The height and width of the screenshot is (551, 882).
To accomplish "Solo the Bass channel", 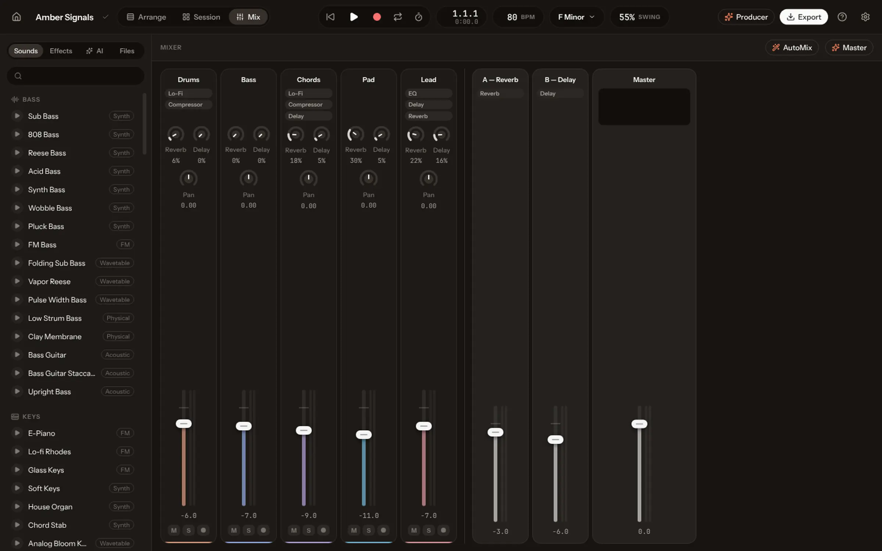I will click(x=249, y=530).
